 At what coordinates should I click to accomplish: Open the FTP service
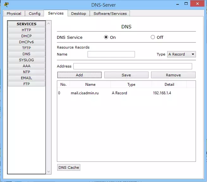[x=27, y=84]
